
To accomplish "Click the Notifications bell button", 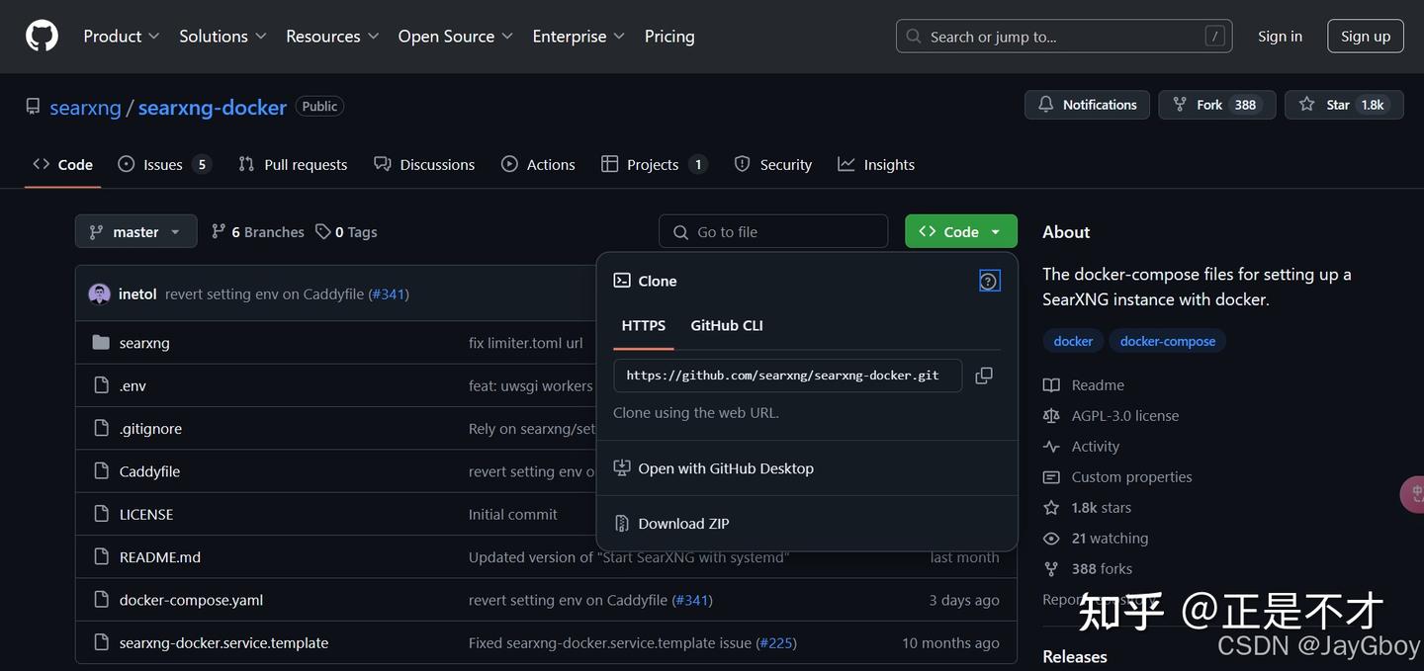I will [1088, 105].
